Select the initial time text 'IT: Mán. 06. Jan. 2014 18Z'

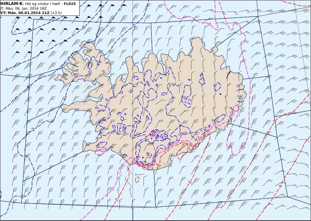point(23,8)
